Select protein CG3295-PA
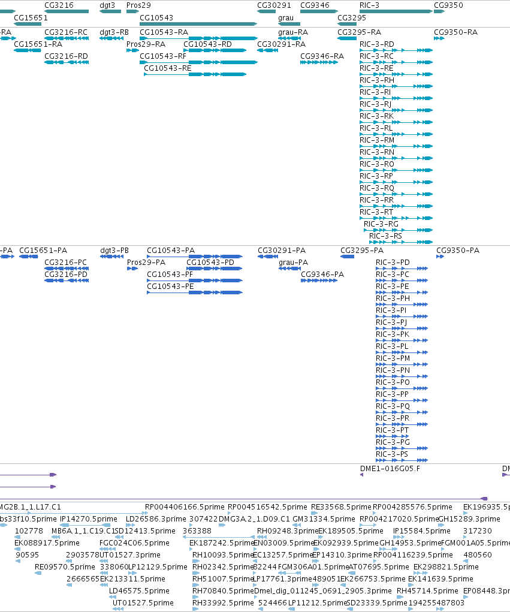The height and width of the screenshot is (612, 510). click(362, 250)
